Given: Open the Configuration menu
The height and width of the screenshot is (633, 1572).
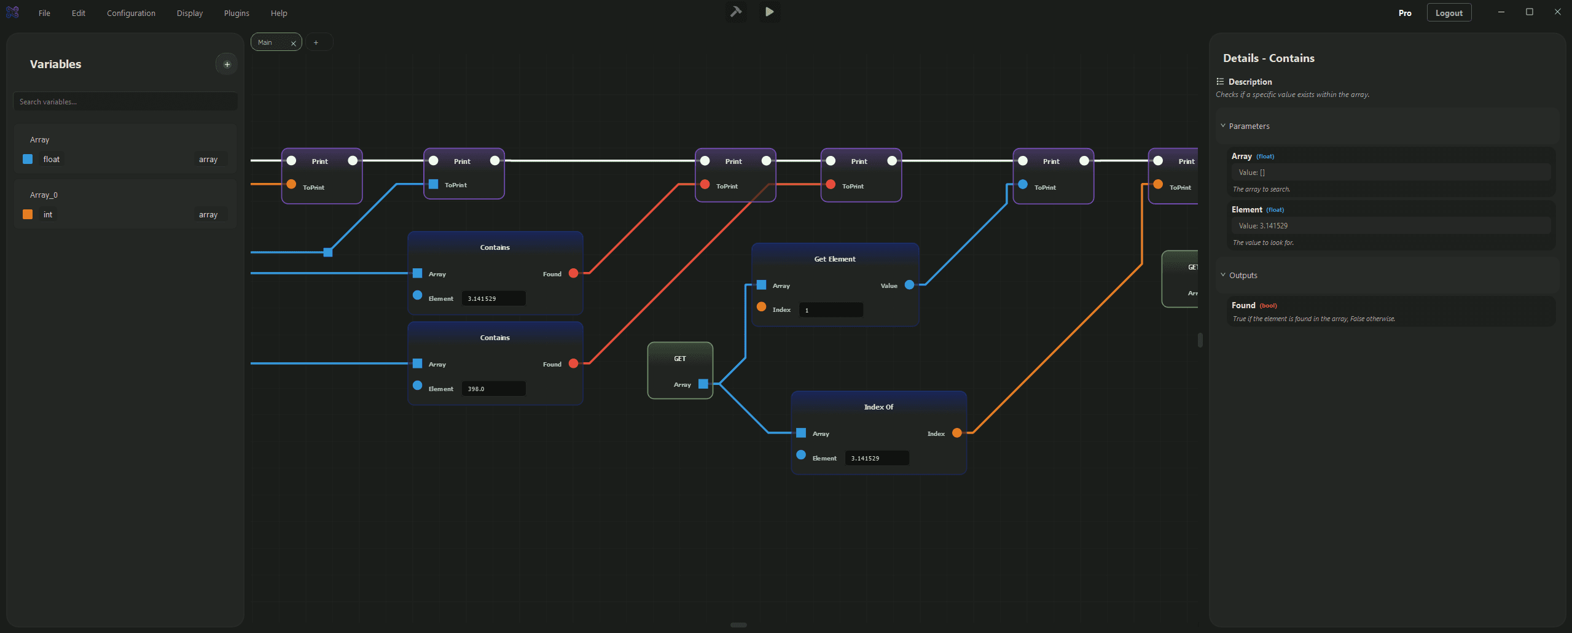Looking at the screenshot, I should pyautogui.click(x=130, y=12).
